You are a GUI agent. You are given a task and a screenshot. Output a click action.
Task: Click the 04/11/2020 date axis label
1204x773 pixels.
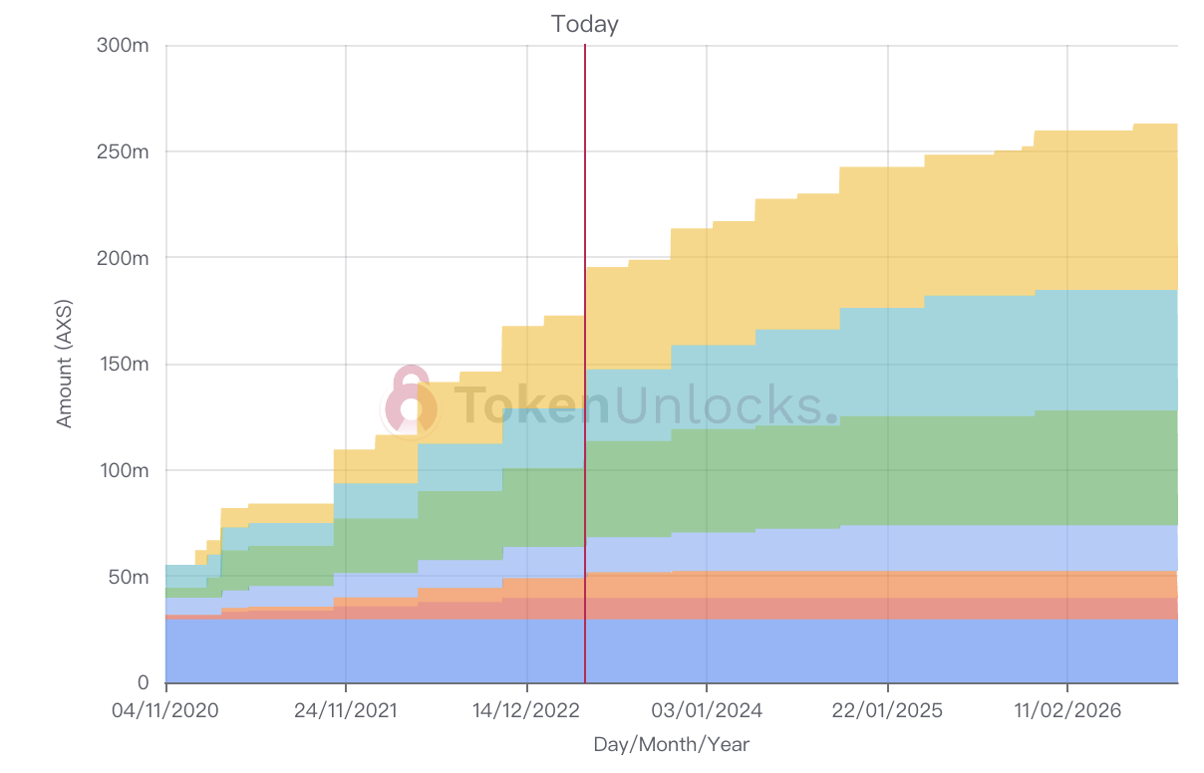[x=165, y=711]
